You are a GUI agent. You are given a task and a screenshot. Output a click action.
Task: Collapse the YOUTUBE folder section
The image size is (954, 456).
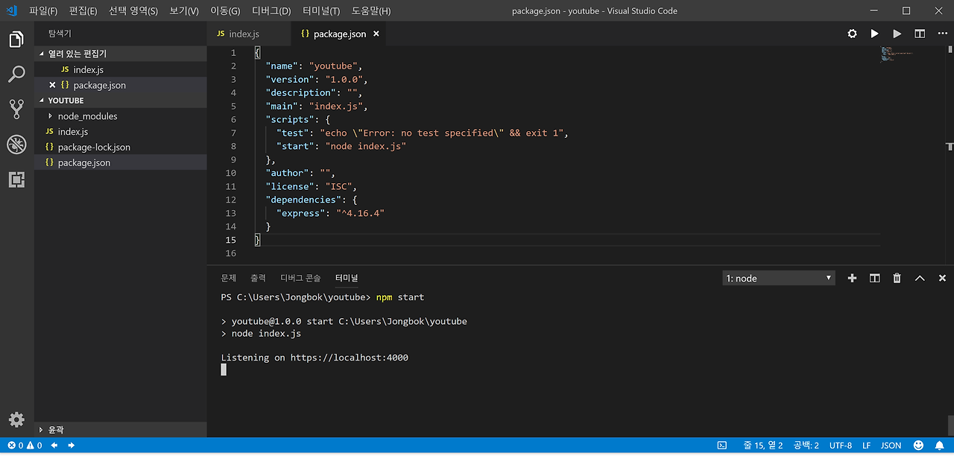(121, 100)
